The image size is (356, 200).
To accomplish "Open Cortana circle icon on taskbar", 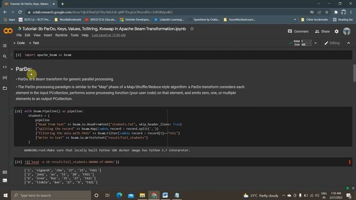I will [96, 195].
